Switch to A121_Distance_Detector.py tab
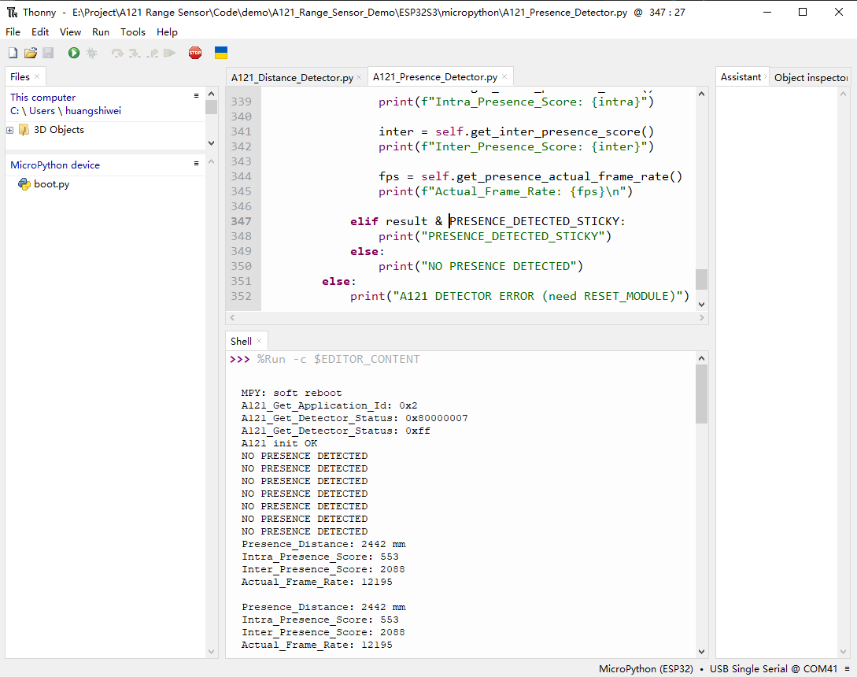The image size is (857, 677). pos(291,77)
